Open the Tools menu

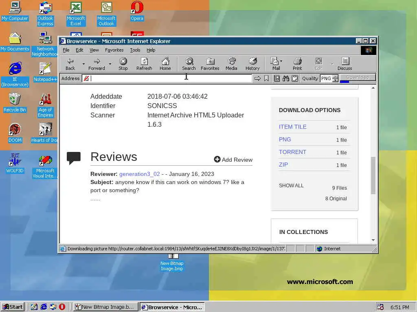click(135, 50)
